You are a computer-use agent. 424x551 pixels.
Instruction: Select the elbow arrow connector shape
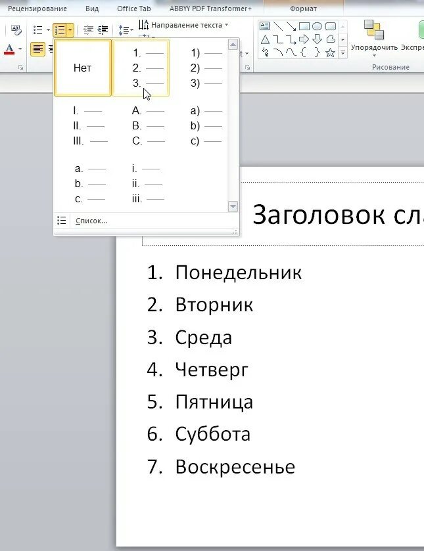tap(291, 39)
